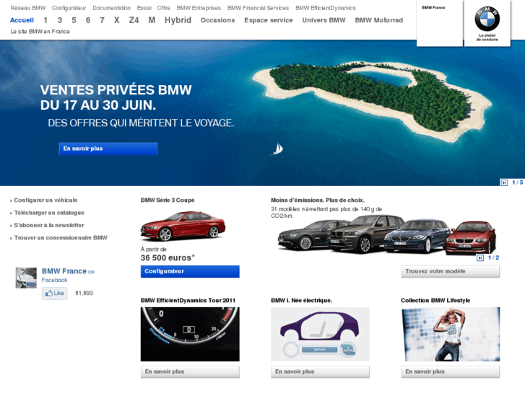525x393 pixels.
Task: Click Configurer un véhicule link
Action: (x=45, y=200)
